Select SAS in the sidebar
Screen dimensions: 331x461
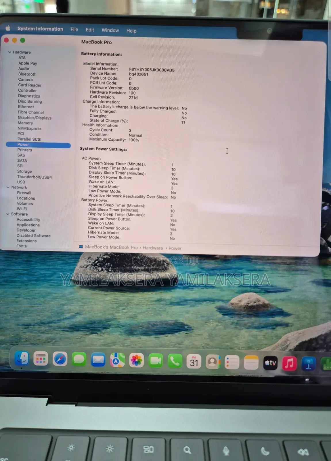(x=21, y=155)
